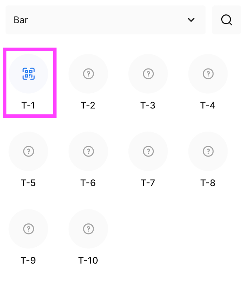
Task: Open the T-6 table icon
Action: pos(88,151)
